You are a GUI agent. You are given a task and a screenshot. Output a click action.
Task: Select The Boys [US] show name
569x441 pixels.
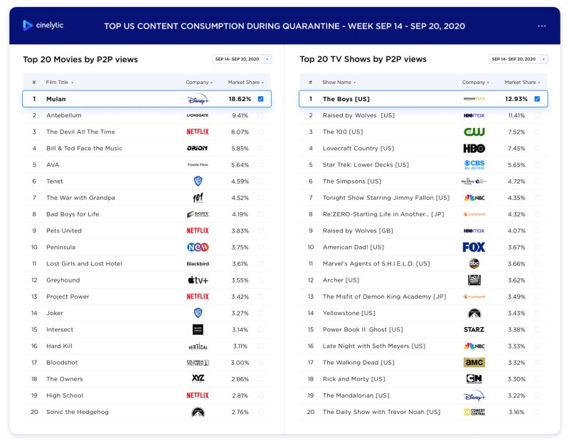[x=346, y=99]
